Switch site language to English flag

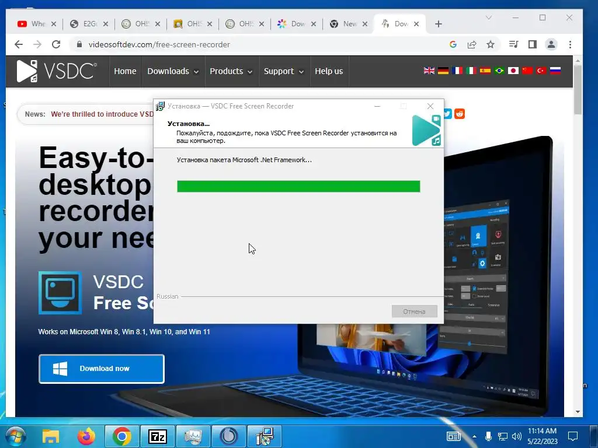(429, 71)
